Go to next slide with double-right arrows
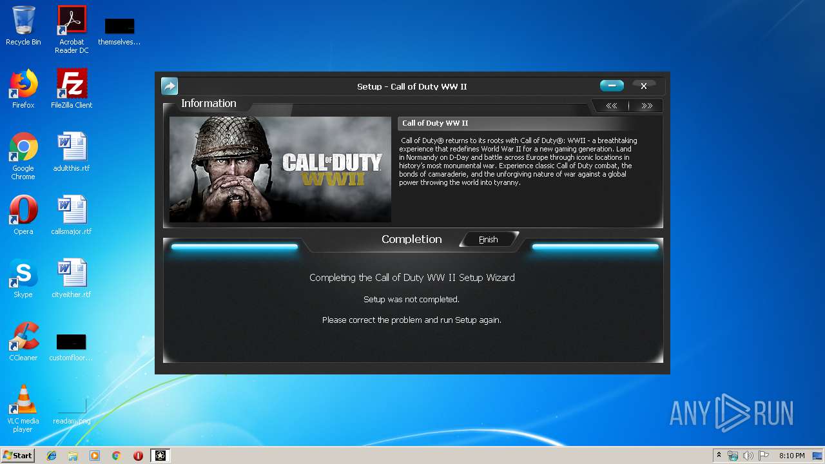The height and width of the screenshot is (464, 825). [x=646, y=106]
